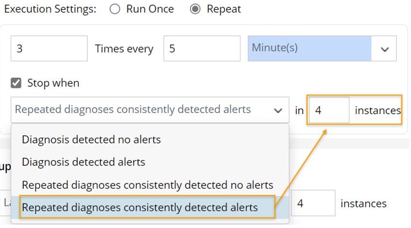Viewport: 411px width, 228px height.
Task: Click the chevron arrow of stop condition dropdown
Action: click(x=278, y=111)
